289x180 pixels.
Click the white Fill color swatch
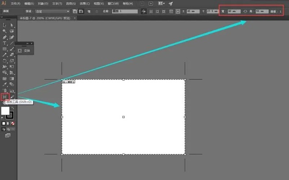[5, 111]
